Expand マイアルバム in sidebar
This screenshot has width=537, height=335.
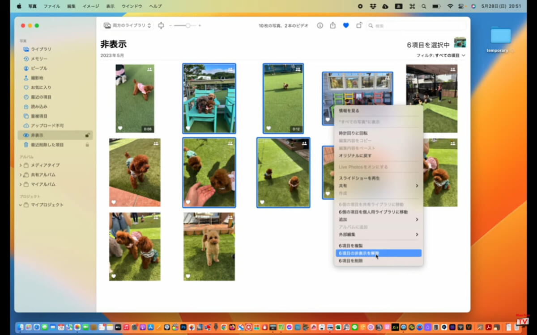click(21, 184)
